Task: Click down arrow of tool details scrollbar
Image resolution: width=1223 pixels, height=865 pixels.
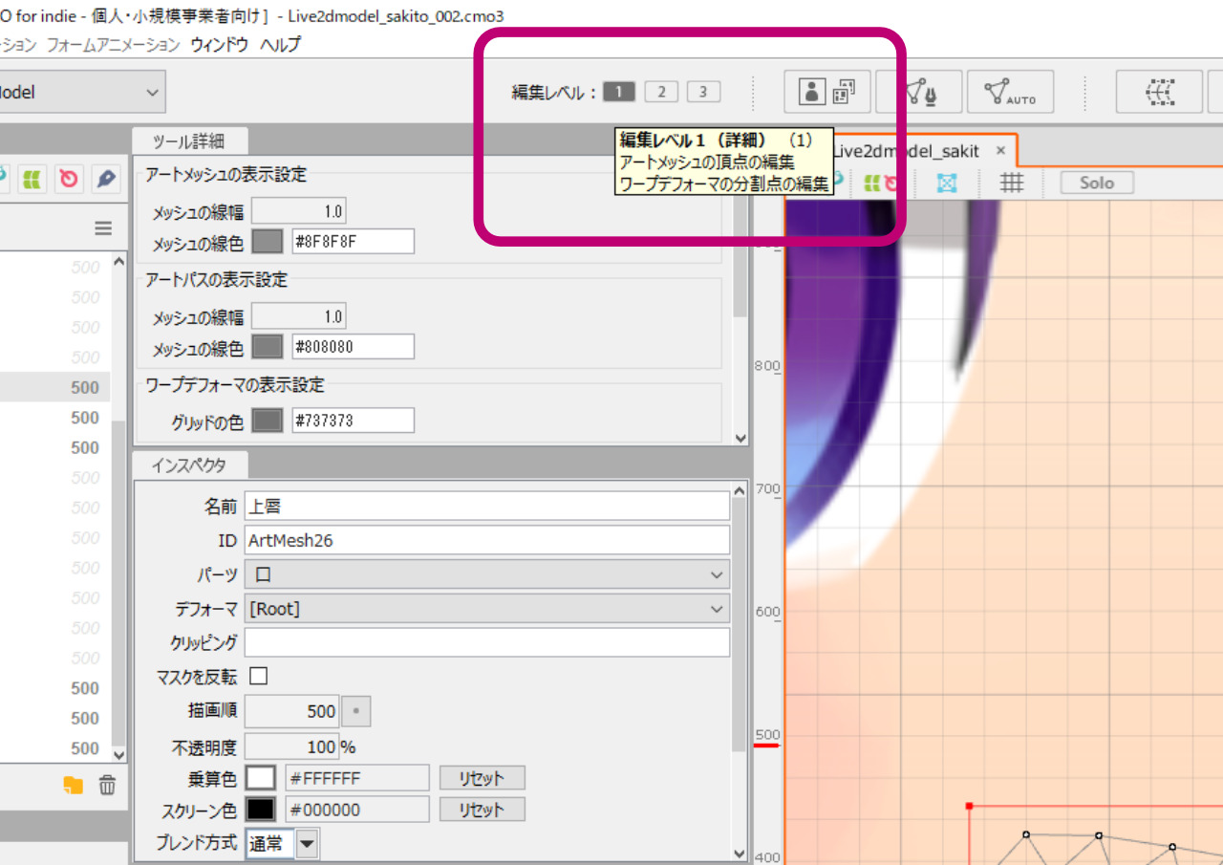Action: click(x=740, y=437)
